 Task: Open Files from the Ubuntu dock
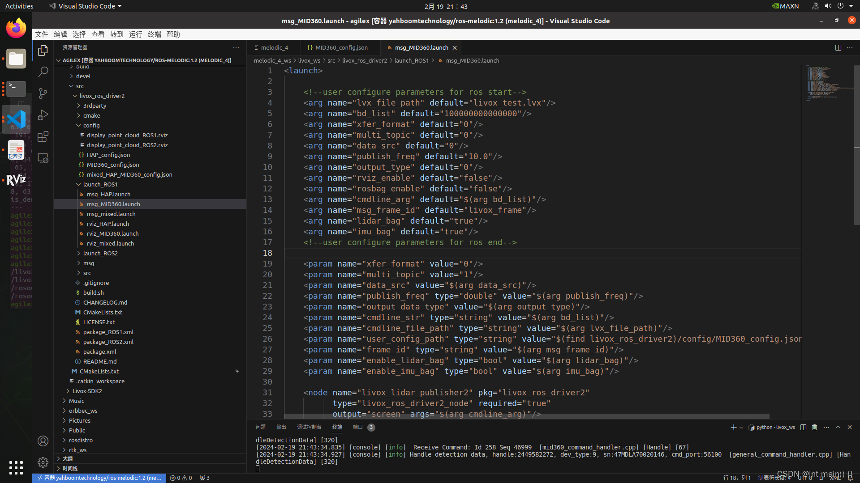coord(16,59)
